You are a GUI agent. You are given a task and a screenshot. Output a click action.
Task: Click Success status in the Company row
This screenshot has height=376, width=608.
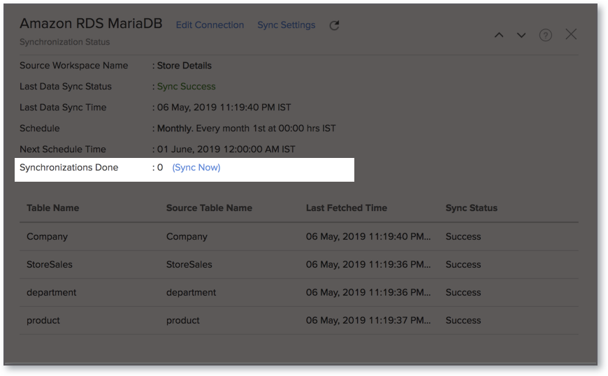click(x=463, y=236)
